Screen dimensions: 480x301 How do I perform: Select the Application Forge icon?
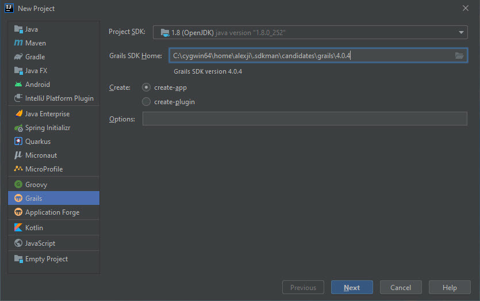click(x=18, y=212)
